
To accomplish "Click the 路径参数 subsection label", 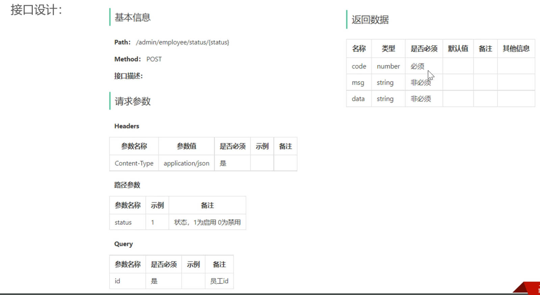I will pos(127,185).
